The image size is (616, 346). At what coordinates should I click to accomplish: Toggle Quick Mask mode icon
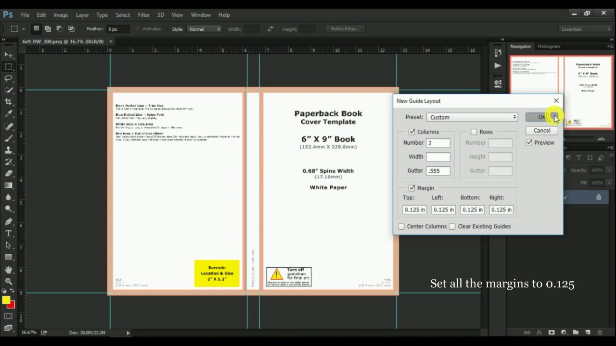8,316
